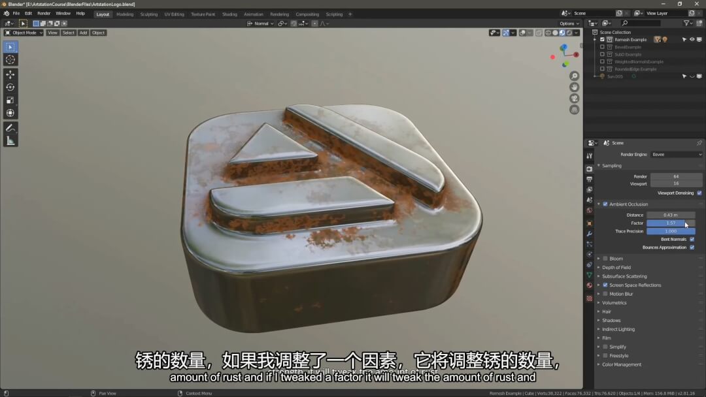Expand the Color Management panel
706x397 pixels.
[x=622, y=364]
